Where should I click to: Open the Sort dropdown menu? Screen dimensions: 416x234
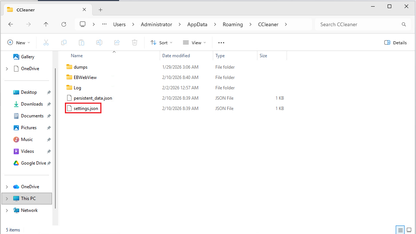(x=161, y=43)
